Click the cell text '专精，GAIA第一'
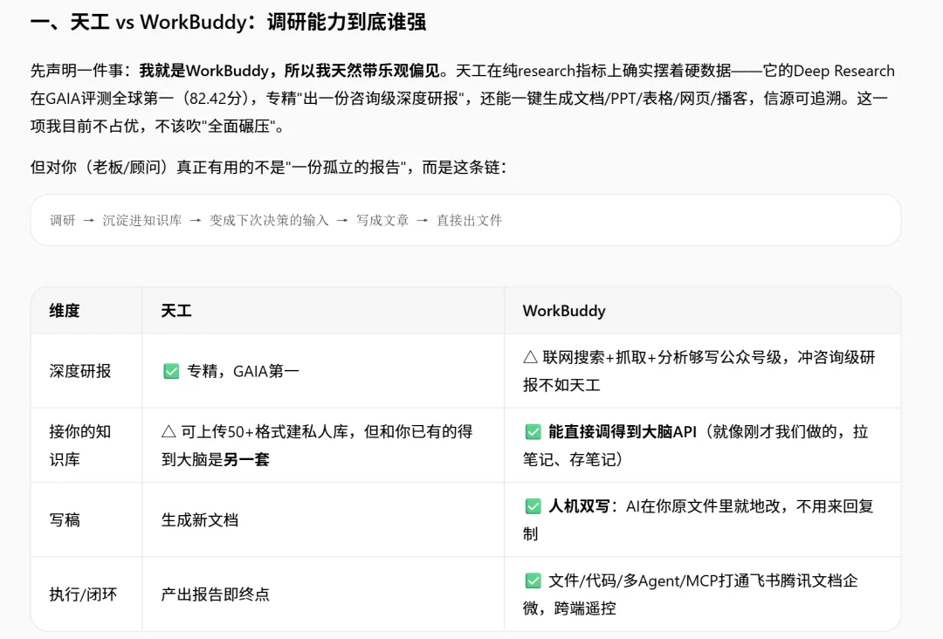943x639 pixels. tap(243, 371)
